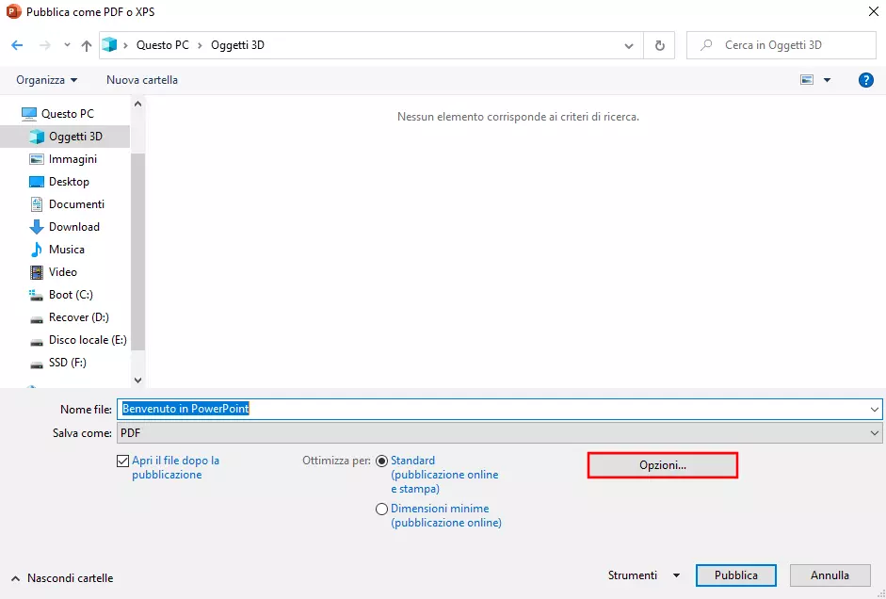The image size is (886, 599).
Task: Select the SSD (F:) drive
Action: click(65, 363)
